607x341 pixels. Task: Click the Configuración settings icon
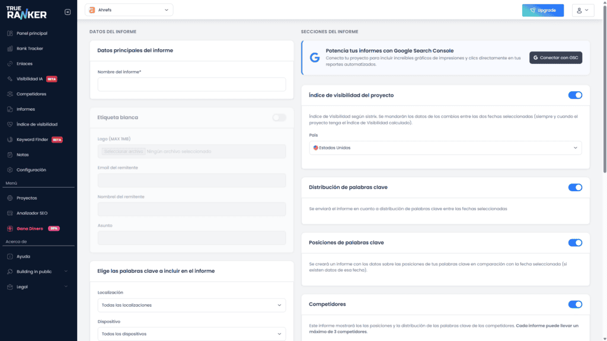[10, 170]
